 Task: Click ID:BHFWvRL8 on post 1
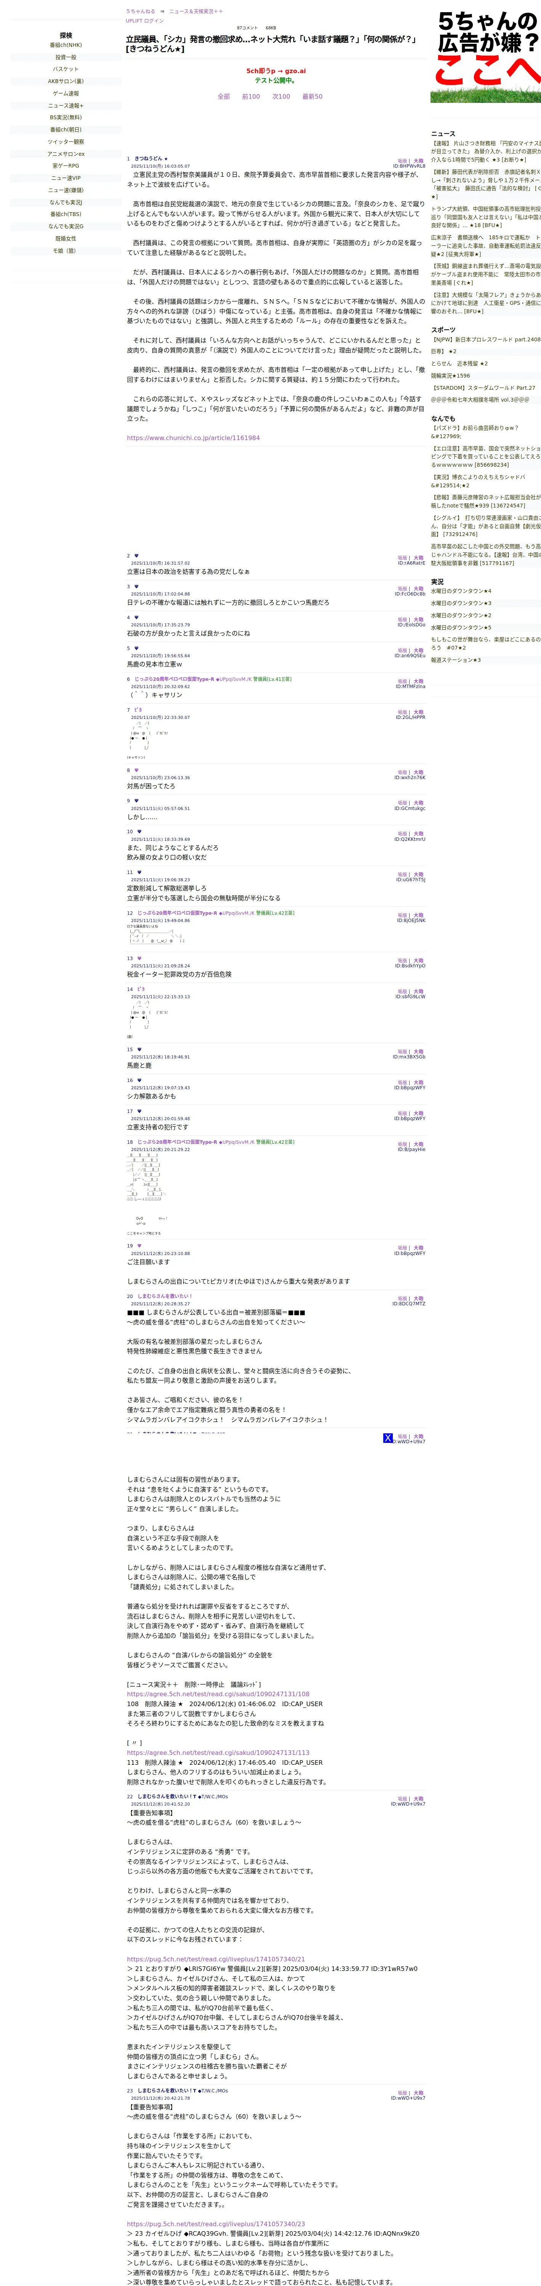click(409, 166)
